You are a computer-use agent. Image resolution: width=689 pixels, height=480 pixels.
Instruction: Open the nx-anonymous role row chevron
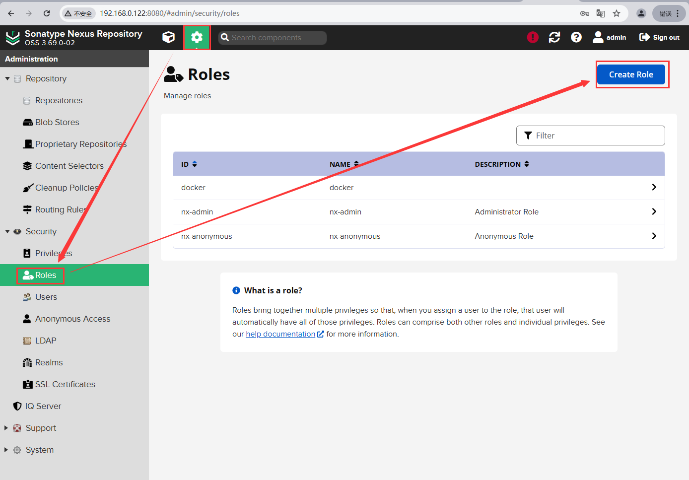pos(654,236)
